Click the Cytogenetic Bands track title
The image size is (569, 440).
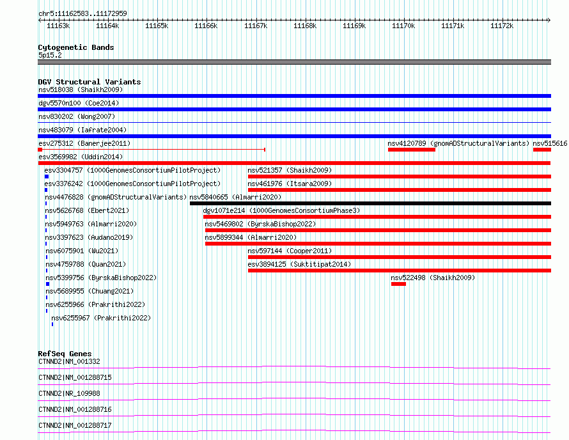(76, 47)
